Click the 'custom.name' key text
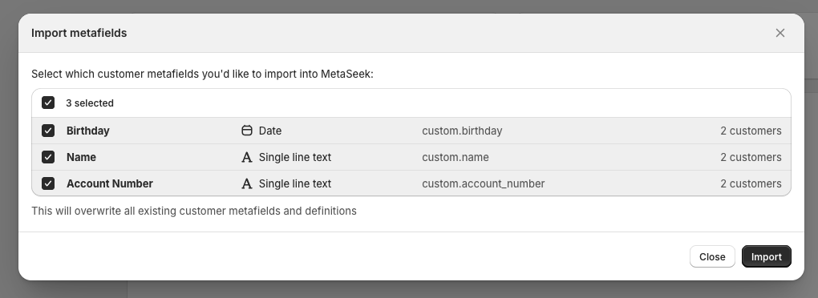 coord(455,157)
